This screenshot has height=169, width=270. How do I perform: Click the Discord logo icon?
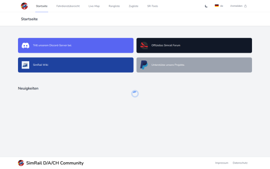tap(26, 46)
